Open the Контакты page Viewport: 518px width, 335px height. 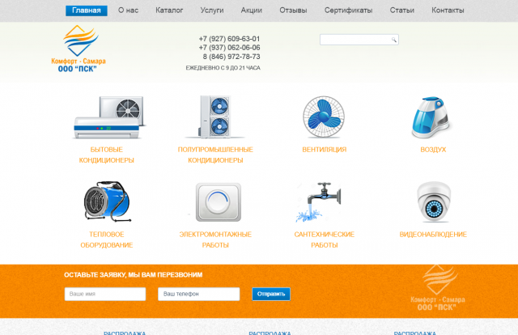448,11
